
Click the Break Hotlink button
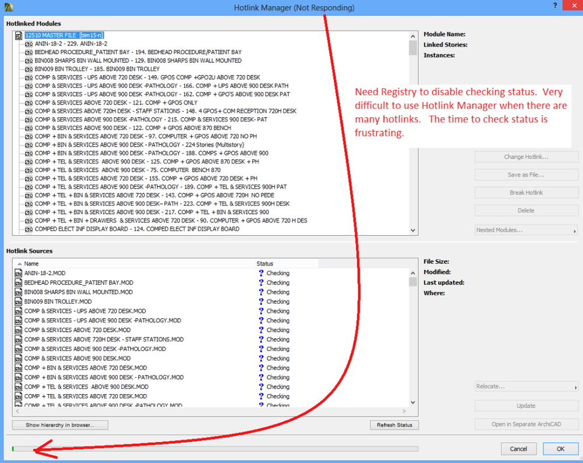tap(525, 192)
